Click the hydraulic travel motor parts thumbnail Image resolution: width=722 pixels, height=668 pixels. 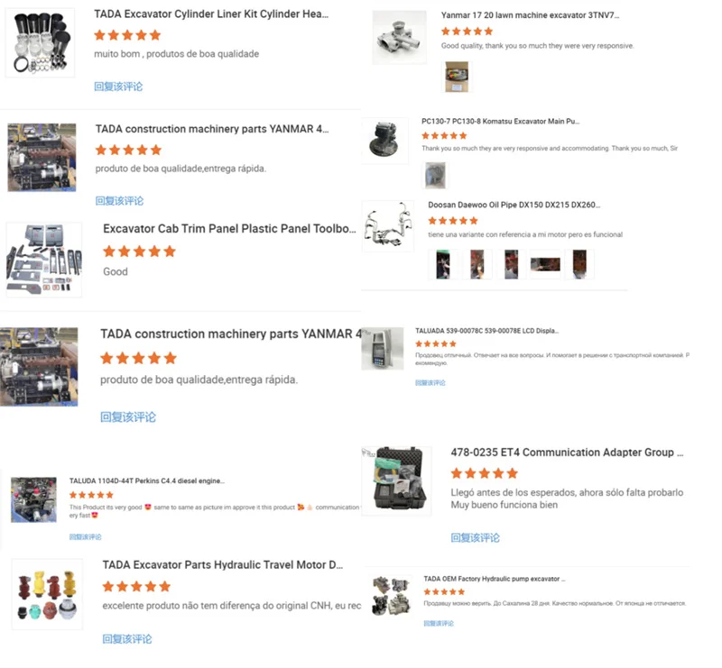click(47, 594)
